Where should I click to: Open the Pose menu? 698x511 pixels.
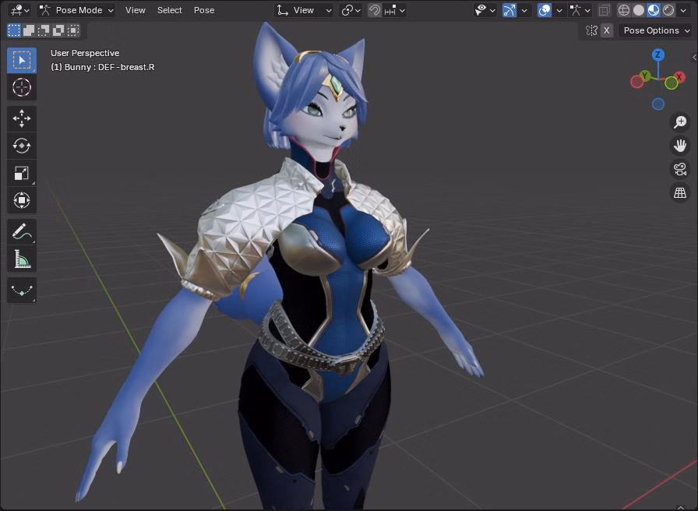pyautogui.click(x=204, y=10)
